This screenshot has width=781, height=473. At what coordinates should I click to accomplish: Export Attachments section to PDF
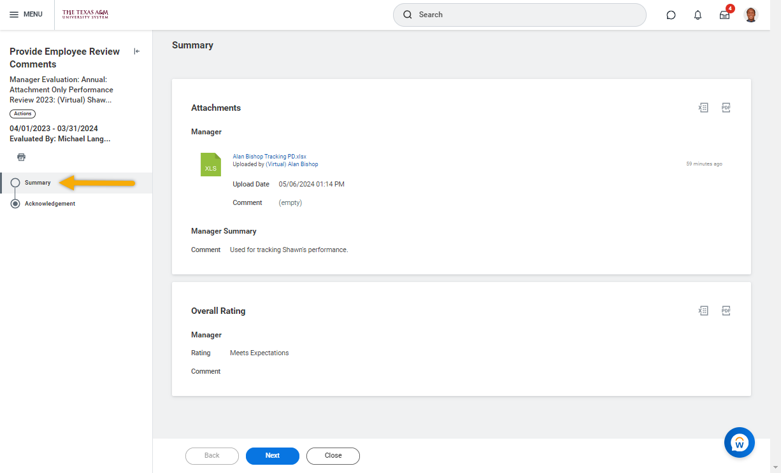tap(726, 108)
